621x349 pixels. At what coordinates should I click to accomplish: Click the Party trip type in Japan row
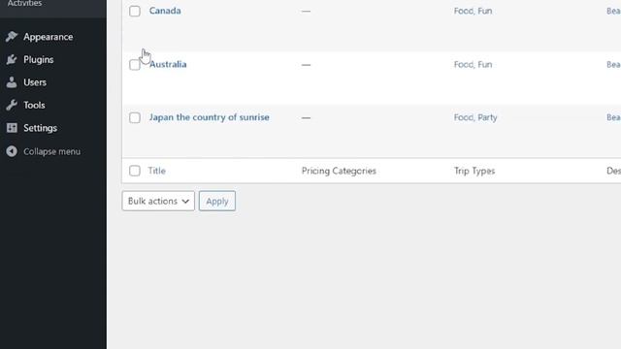click(487, 117)
